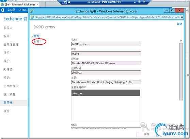Click the 保存 (Save) button
190x139 pixels.
tap(147, 134)
